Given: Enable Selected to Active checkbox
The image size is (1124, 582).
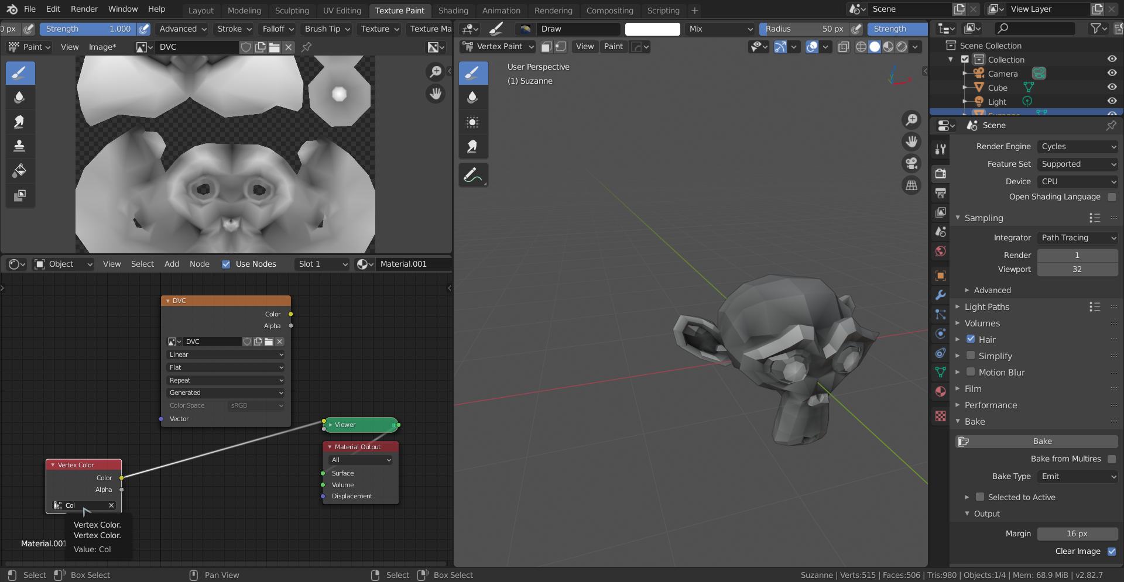Looking at the screenshot, I should coord(980,497).
